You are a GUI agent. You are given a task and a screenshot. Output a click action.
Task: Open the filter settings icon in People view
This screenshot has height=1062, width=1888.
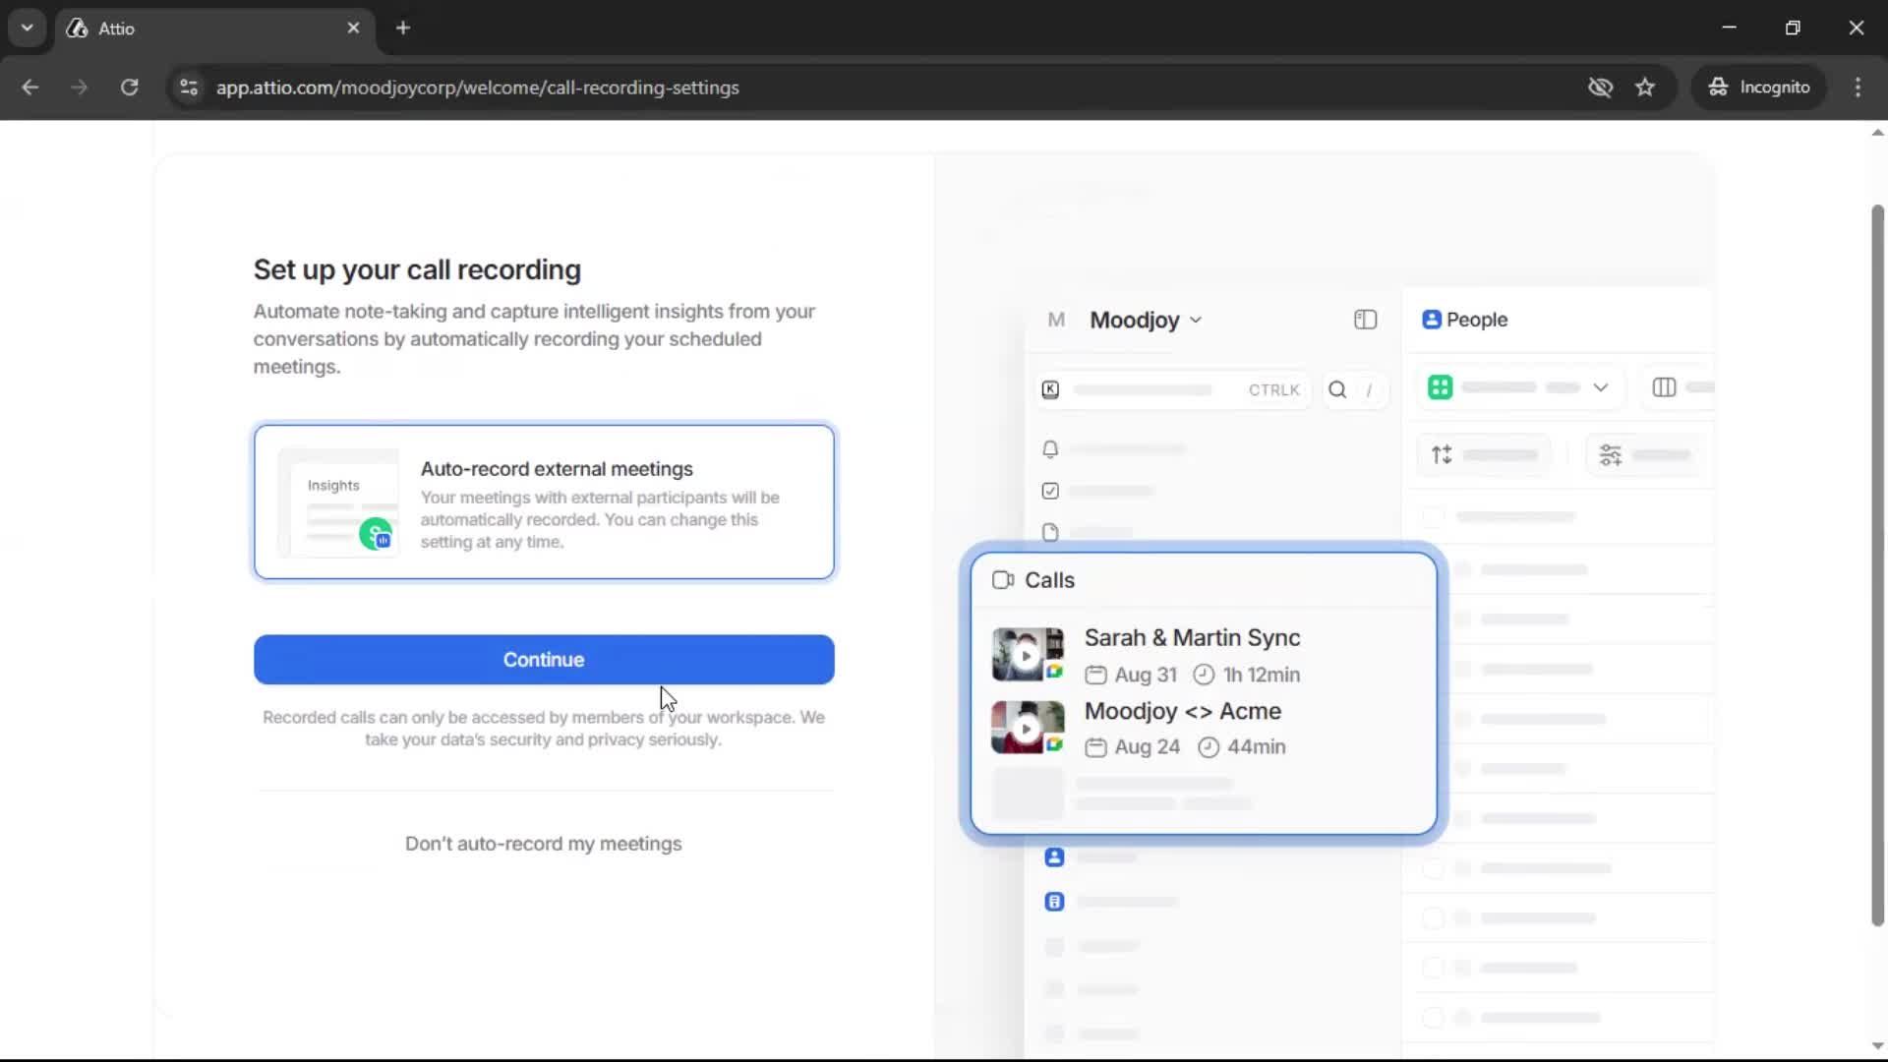[x=1612, y=454]
